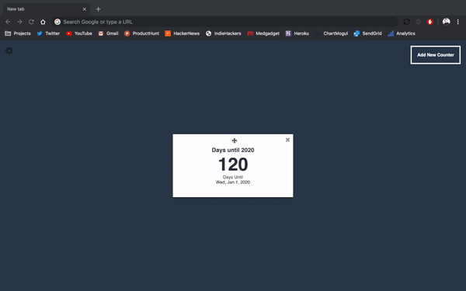Open Chrome's three-dot menu

(457, 22)
